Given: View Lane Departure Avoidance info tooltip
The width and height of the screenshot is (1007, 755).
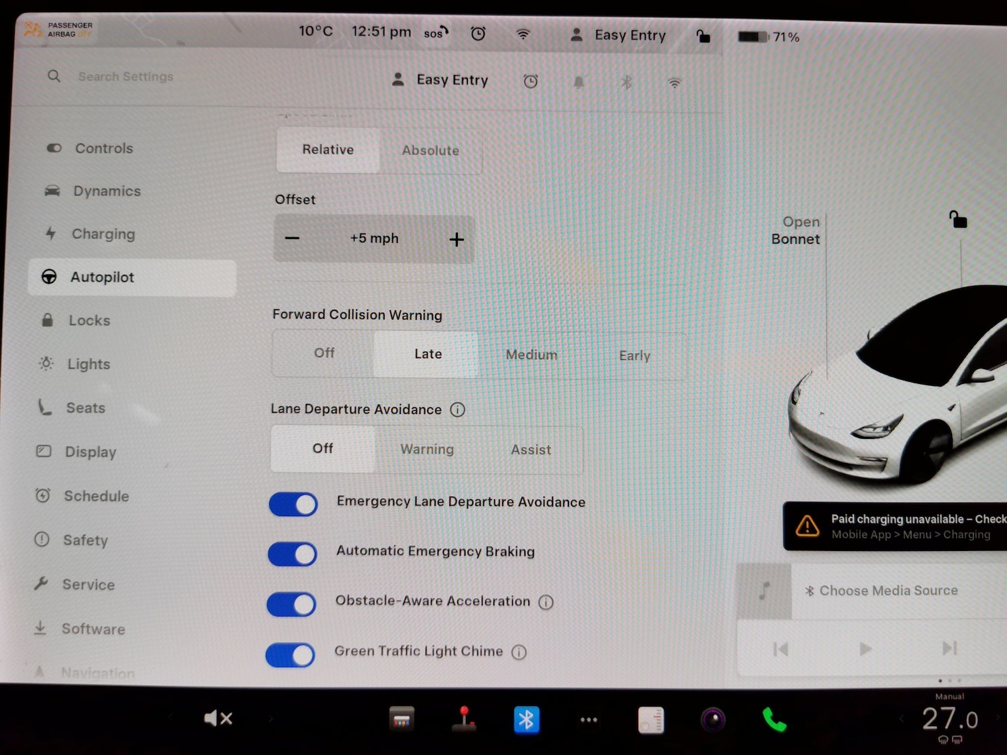Looking at the screenshot, I should [457, 409].
